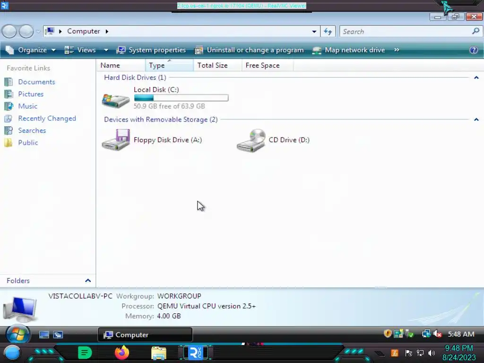
Task: Open System properties
Action: point(151,50)
